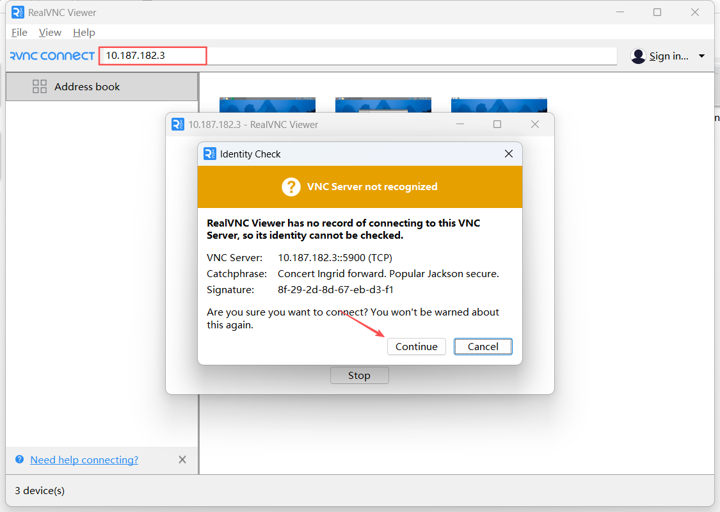Click the user account avatar icon
This screenshot has height=512, width=720.
[x=638, y=56]
